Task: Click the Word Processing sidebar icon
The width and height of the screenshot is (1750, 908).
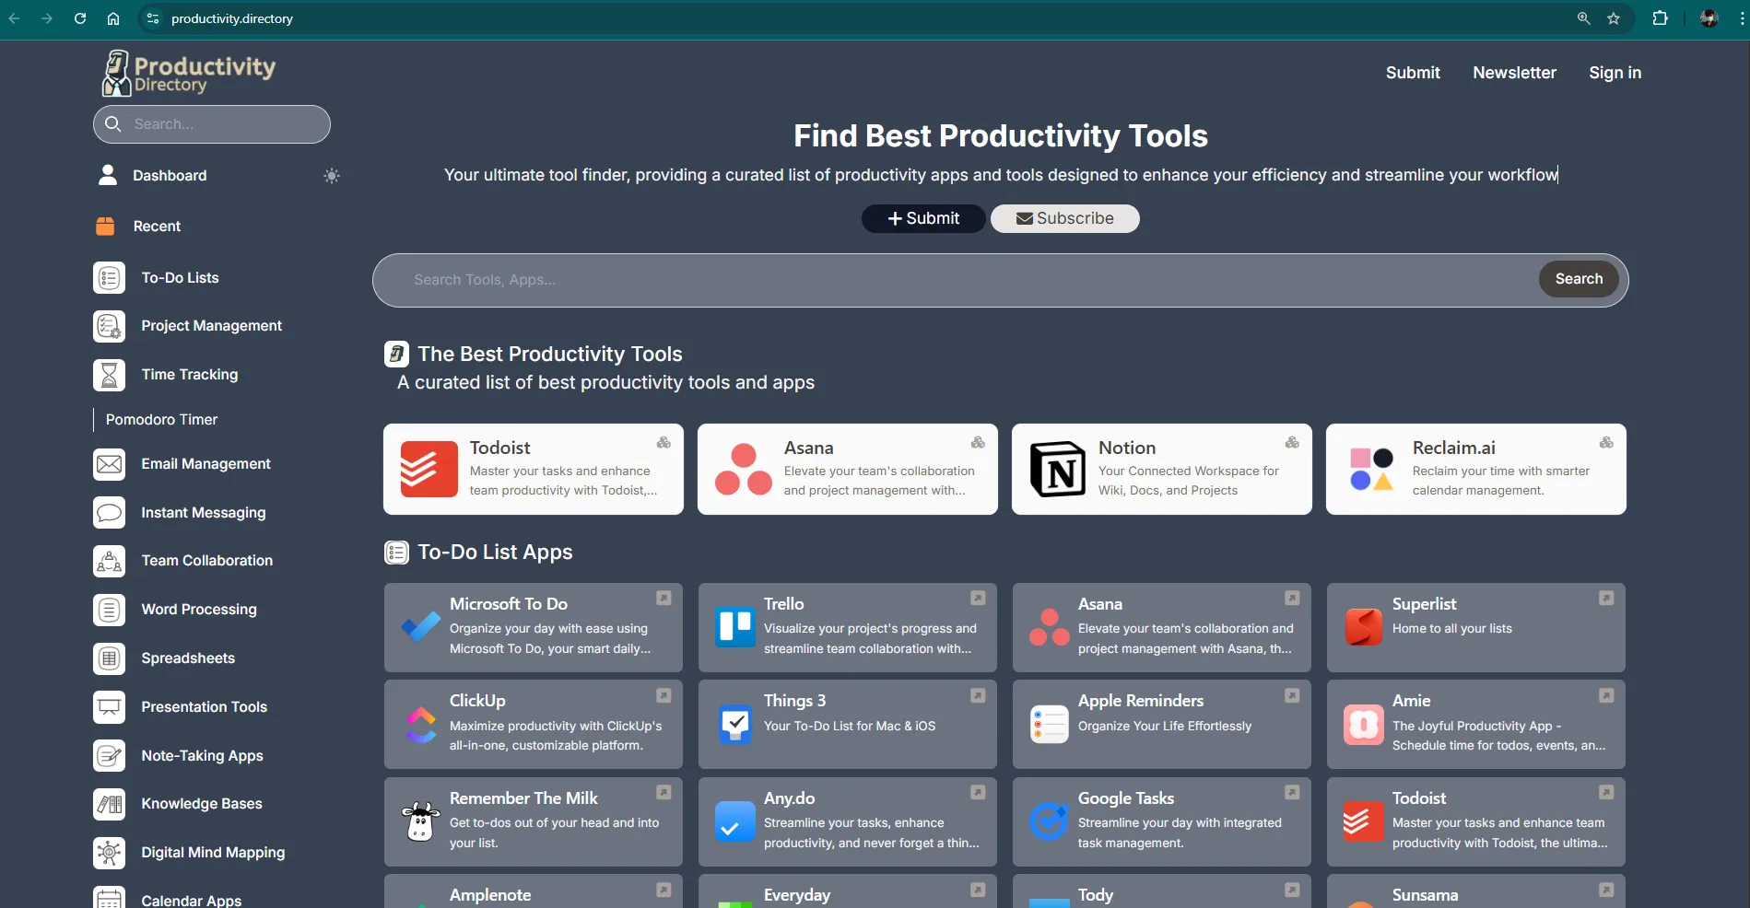Action: tap(108, 610)
